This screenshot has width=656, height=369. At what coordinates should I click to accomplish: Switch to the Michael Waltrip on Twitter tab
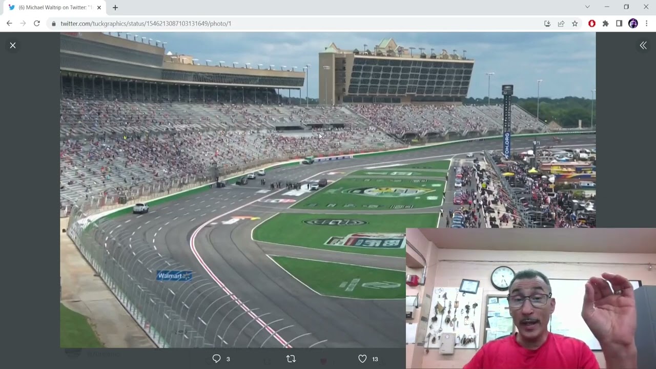[54, 8]
